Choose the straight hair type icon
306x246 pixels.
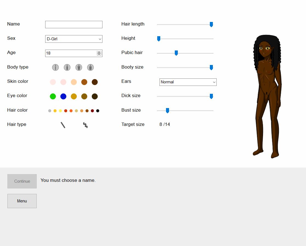click(63, 125)
